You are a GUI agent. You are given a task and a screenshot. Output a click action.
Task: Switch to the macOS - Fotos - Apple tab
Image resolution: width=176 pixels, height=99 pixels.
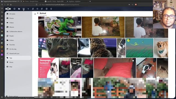click(55, 1)
